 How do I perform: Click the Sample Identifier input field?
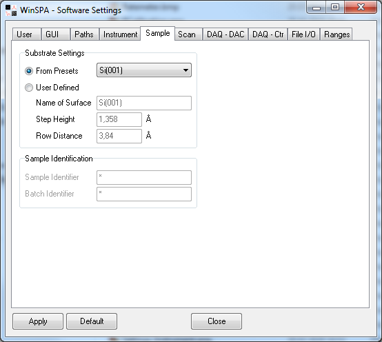(x=144, y=177)
